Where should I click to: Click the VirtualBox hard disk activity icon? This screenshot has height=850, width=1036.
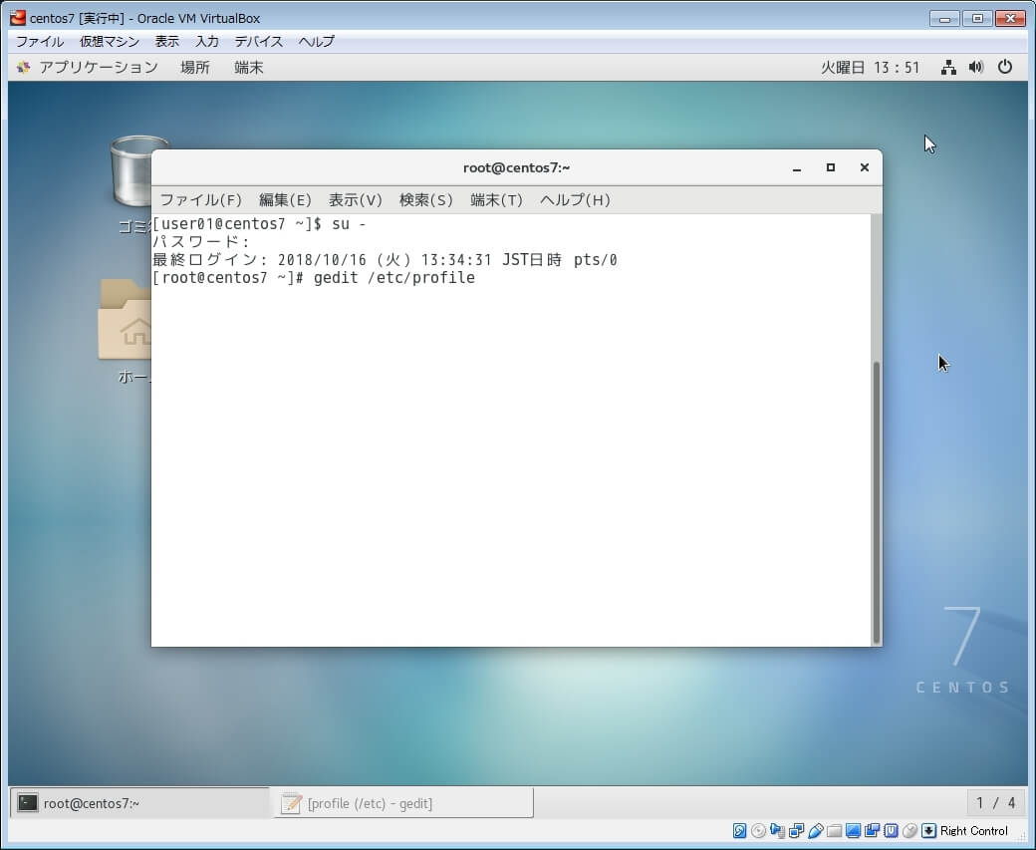(x=740, y=830)
